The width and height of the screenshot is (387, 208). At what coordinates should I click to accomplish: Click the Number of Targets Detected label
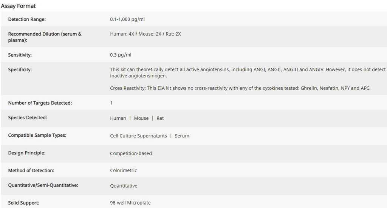[x=40, y=103]
